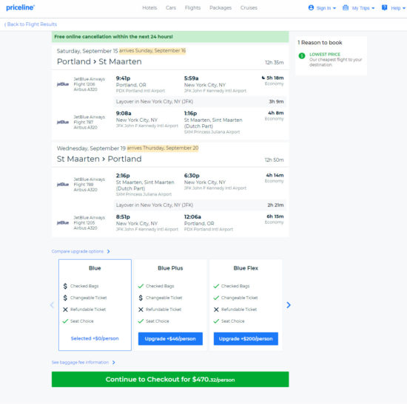
Task: Expand the My Trips dropdown
Action: [x=373, y=8]
